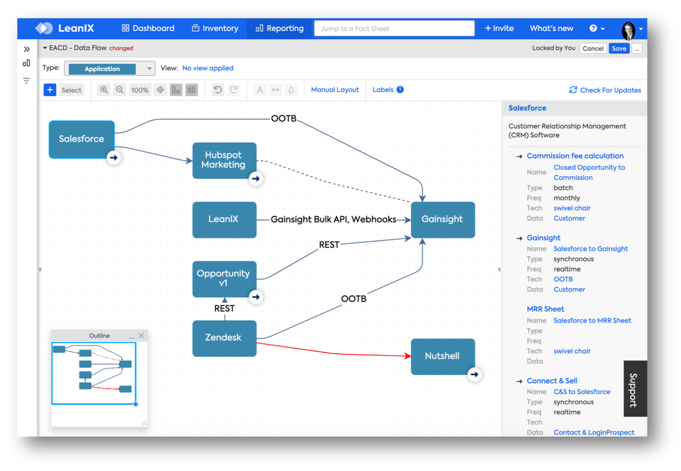Viewport: 681px width, 471px height.
Task: Set zoom level using the 100% control
Action: pos(139,90)
